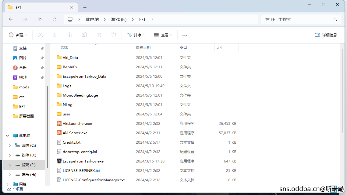Click the search magnifier icon

point(335,19)
